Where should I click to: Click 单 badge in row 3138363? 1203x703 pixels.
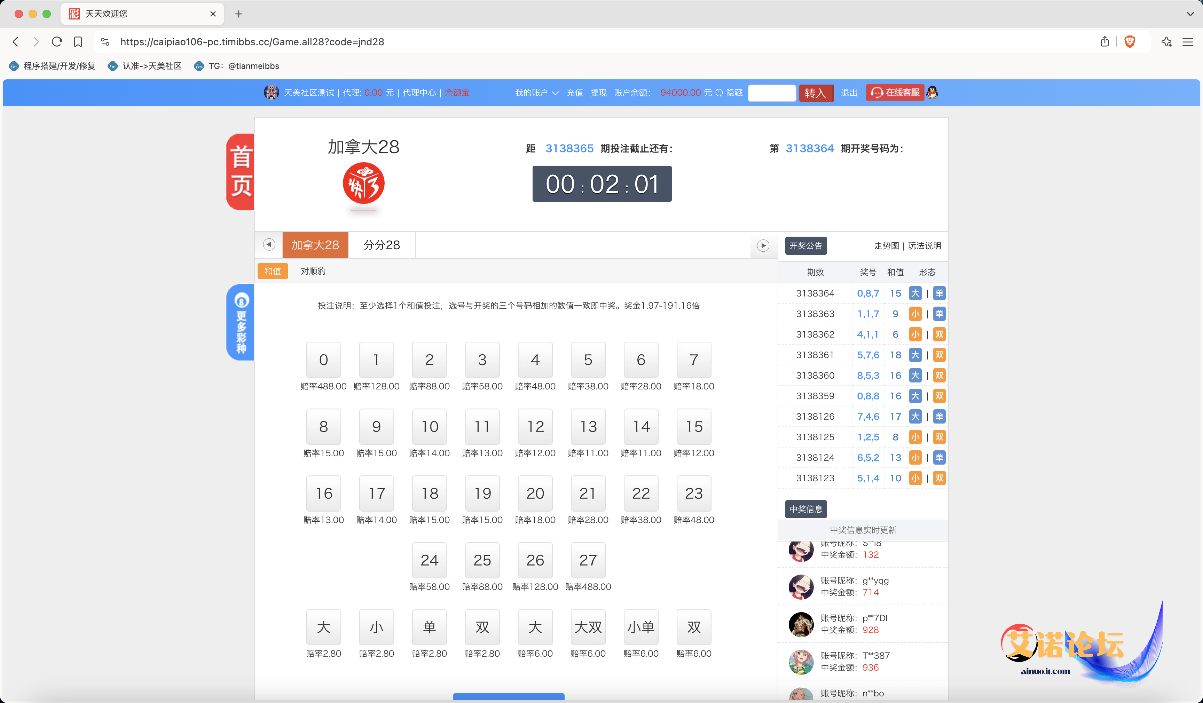939,314
